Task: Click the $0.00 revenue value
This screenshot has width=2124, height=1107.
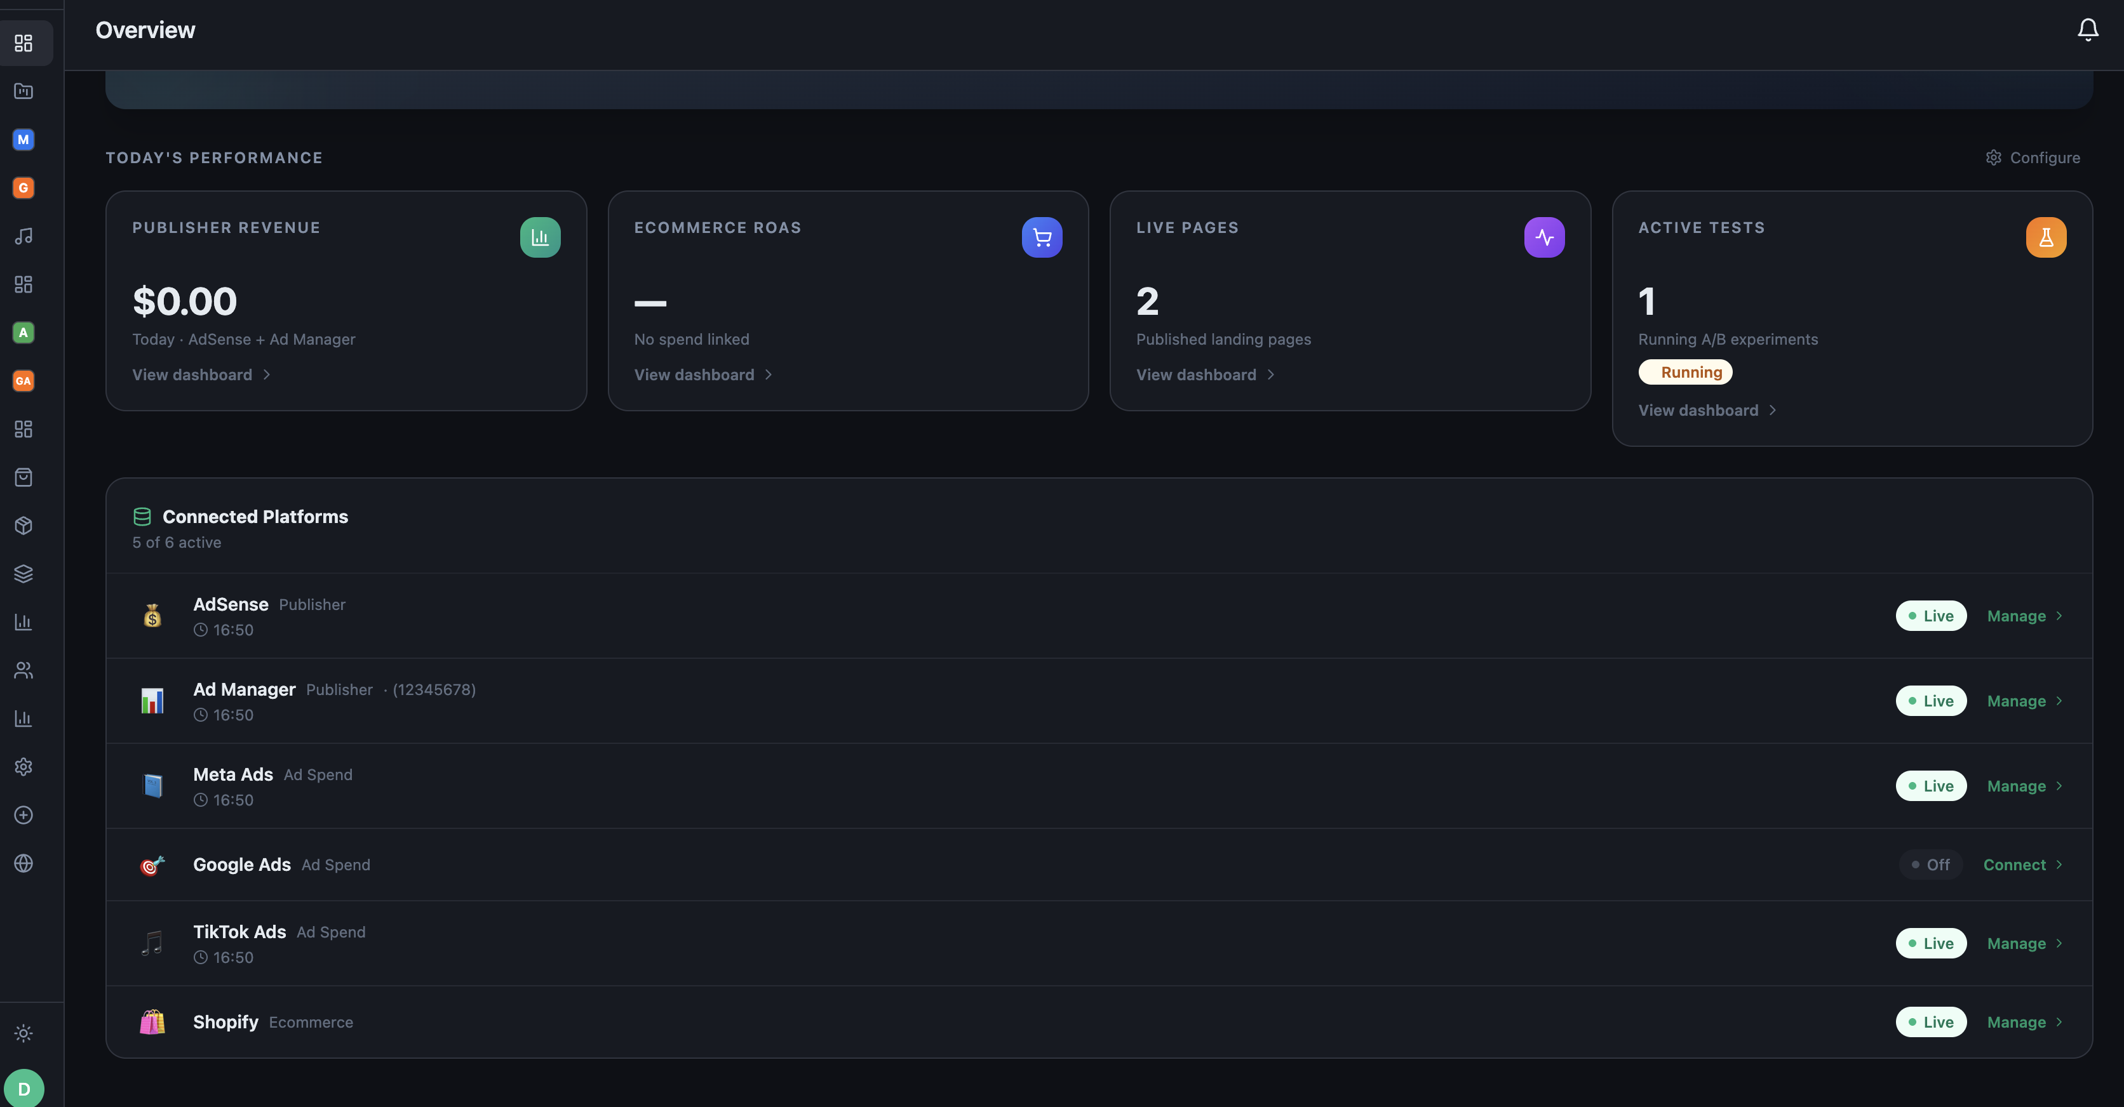Action: click(185, 301)
